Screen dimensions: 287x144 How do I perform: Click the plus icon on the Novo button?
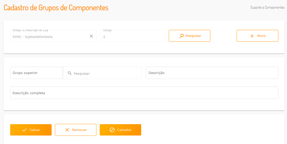[x=252, y=36]
